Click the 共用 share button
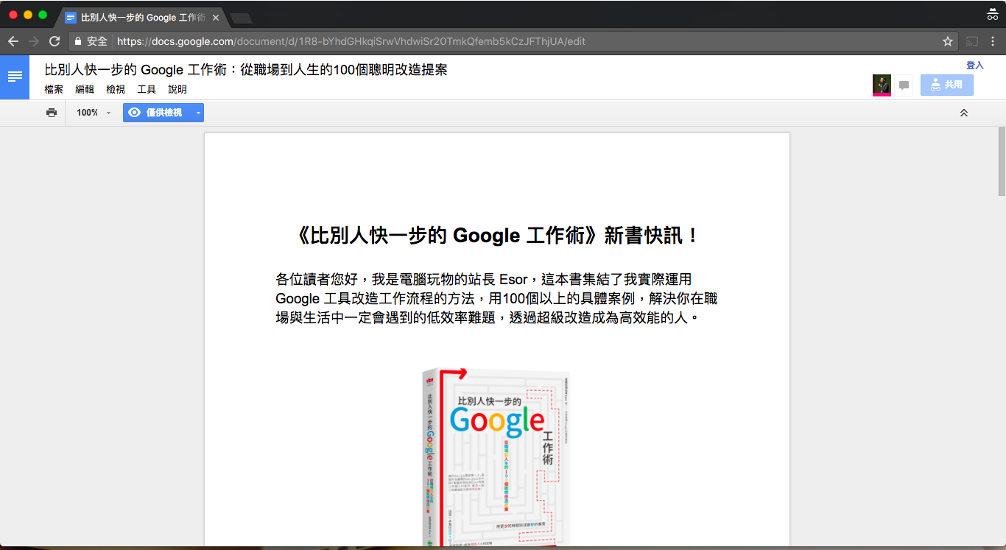This screenshot has width=1006, height=550. click(x=947, y=85)
